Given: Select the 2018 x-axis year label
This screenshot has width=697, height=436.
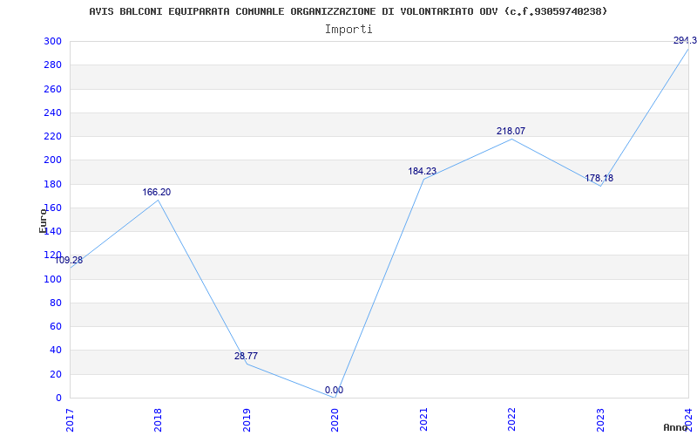Looking at the screenshot, I should click(158, 419).
